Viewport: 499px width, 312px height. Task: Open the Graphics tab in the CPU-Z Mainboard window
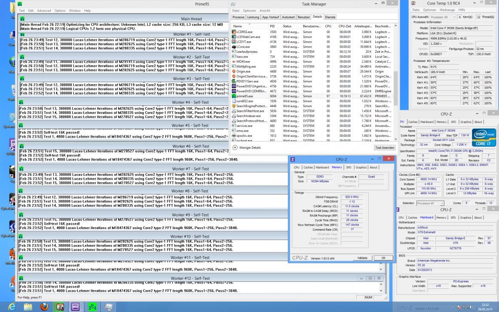click(465, 217)
